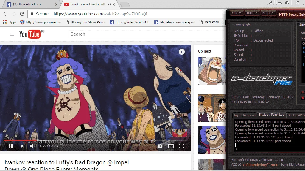Show video info card icon
Screen dimensions: 305x171
(x=182, y=52)
